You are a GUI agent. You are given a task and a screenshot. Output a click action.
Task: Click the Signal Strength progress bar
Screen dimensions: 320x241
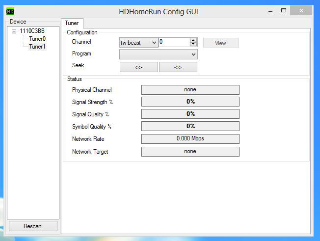tap(190, 102)
